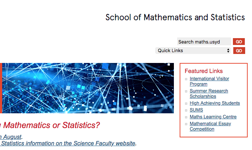Viewport: 252px width, 150px height.
Task: Click the Search maths.usyd input field
Action: (204, 42)
